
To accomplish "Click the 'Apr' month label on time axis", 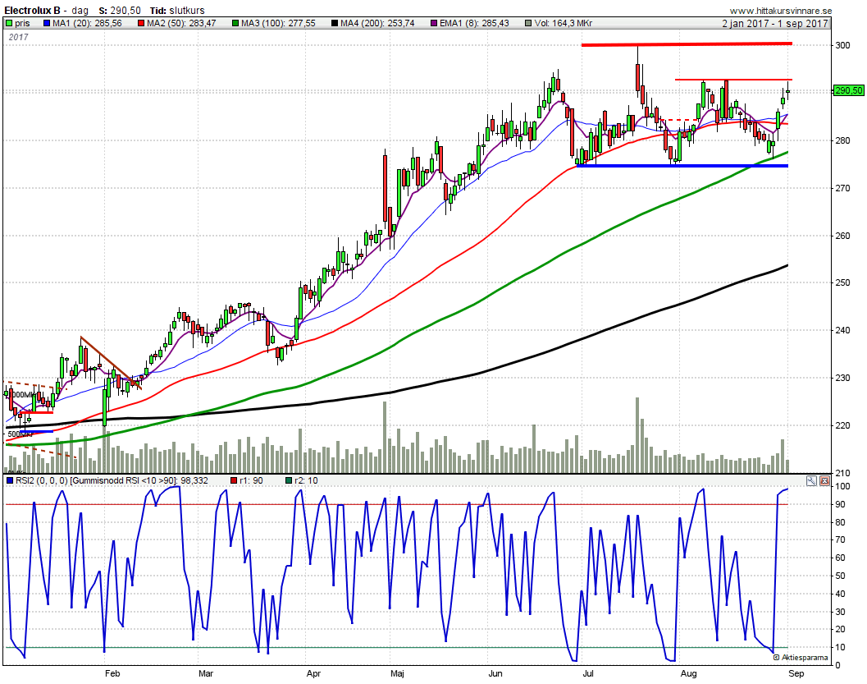I will [x=313, y=673].
